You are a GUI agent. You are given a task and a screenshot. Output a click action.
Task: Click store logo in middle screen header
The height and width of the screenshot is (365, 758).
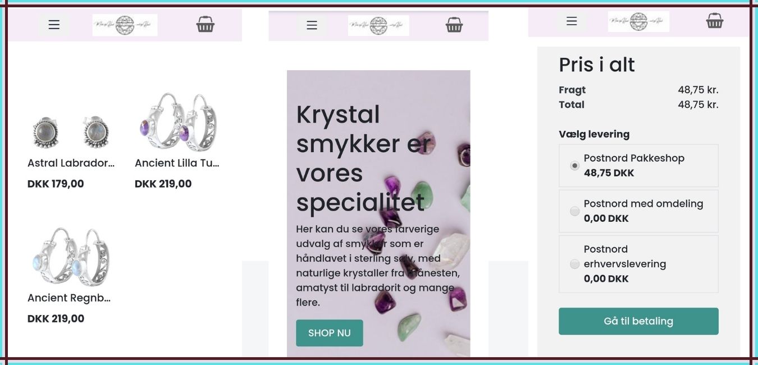click(x=378, y=25)
